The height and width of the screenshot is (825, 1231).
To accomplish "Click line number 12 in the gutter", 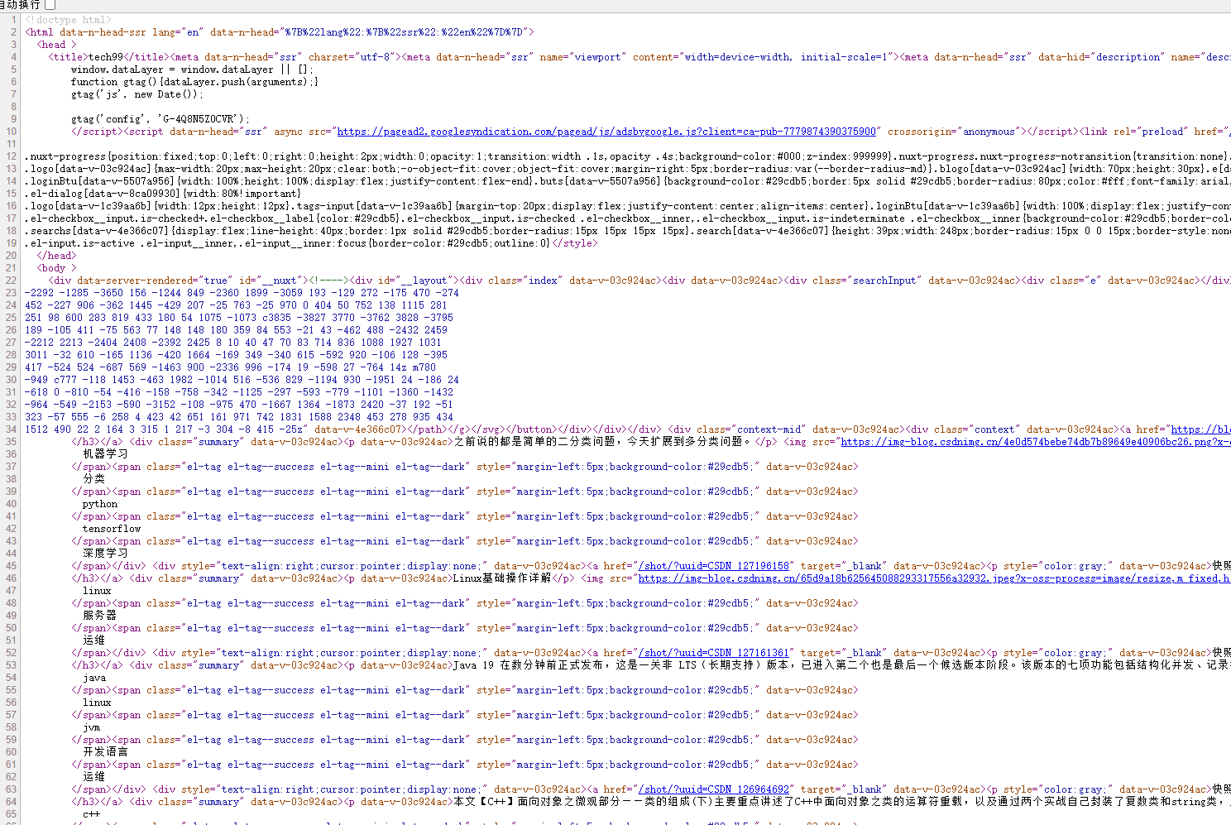I will pos(12,156).
